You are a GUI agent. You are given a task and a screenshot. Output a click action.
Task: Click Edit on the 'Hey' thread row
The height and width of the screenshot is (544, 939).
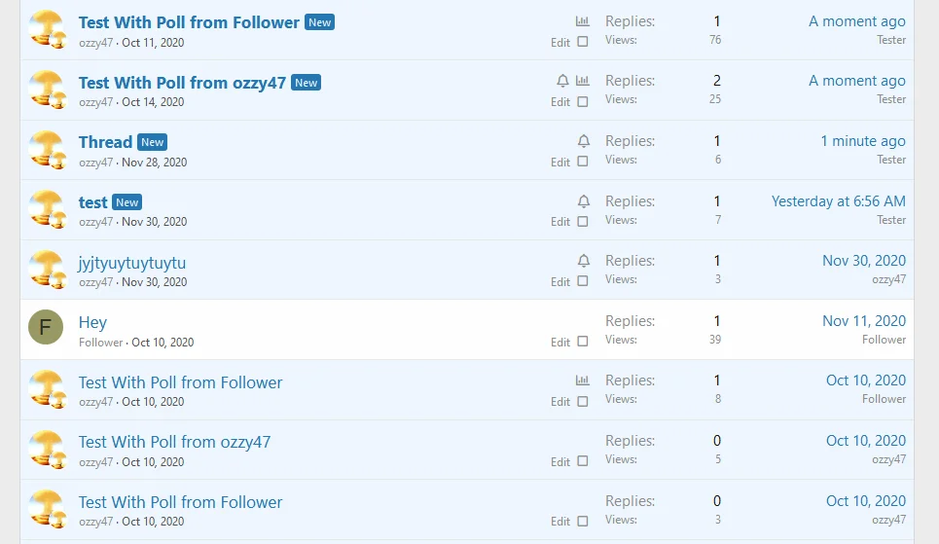(x=560, y=343)
